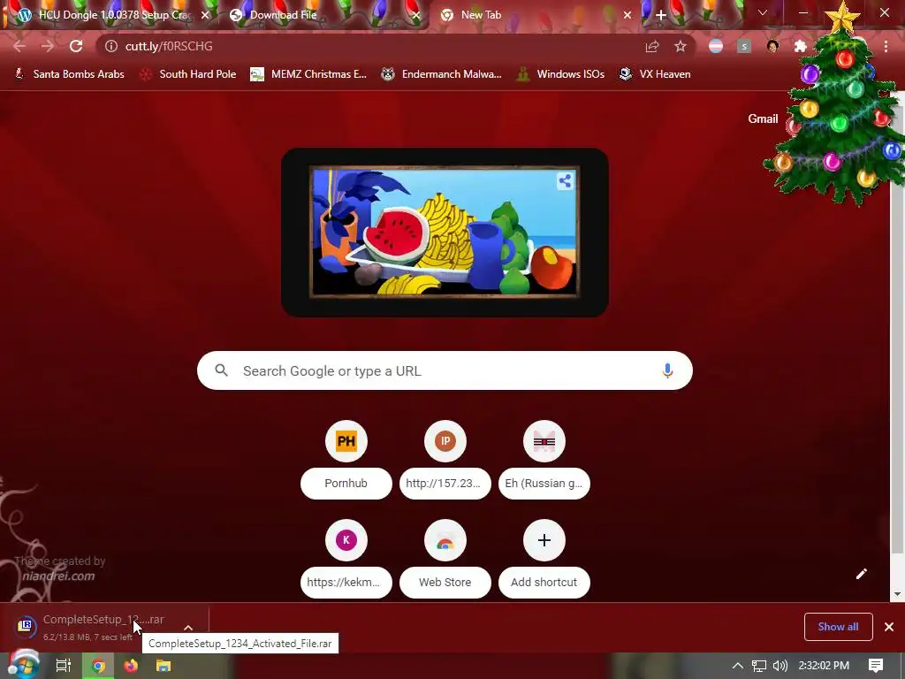The width and height of the screenshot is (905, 679).
Task: Start voice search with microphone
Action: [667, 370]
